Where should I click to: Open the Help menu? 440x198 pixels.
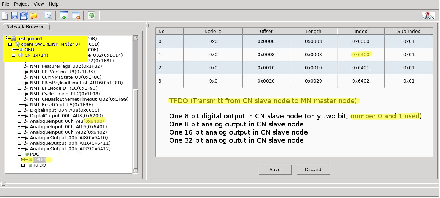[54, 4]
